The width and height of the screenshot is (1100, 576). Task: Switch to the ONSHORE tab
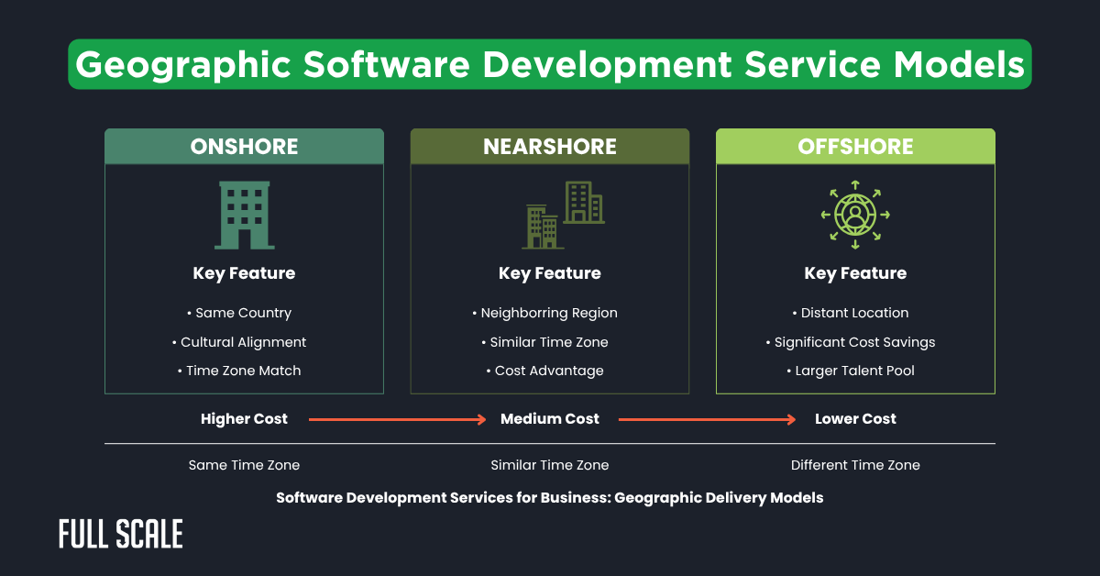point(244,146)
